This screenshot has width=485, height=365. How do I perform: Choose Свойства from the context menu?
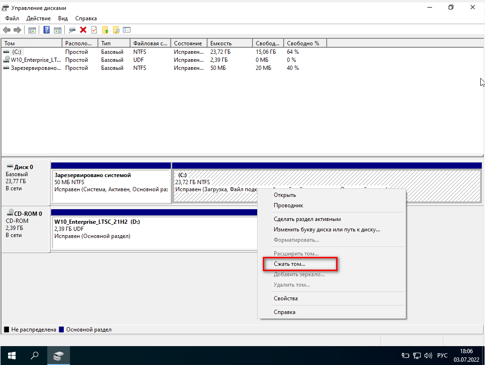click(x=286, y=298)
